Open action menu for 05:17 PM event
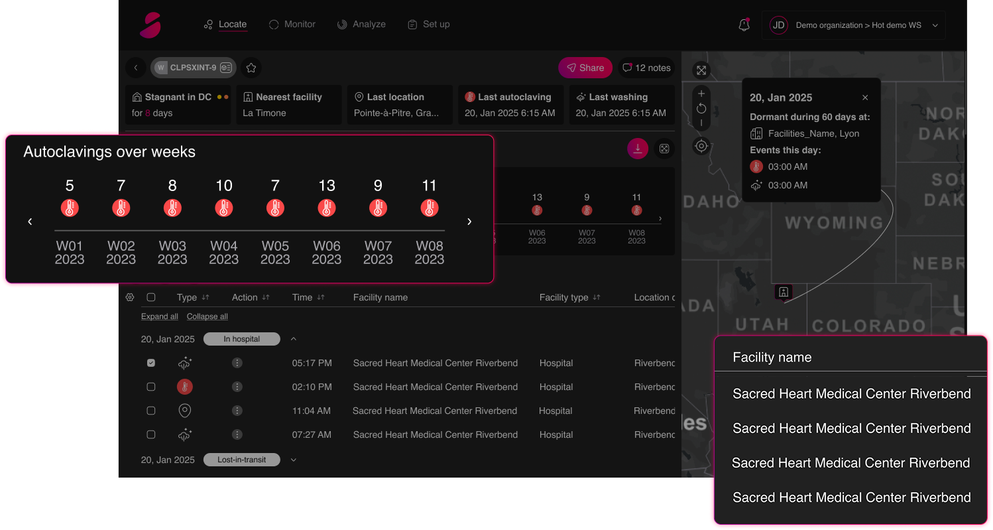 [237, 363]
